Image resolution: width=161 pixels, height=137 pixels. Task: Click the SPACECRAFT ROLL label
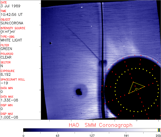(13, 79)
